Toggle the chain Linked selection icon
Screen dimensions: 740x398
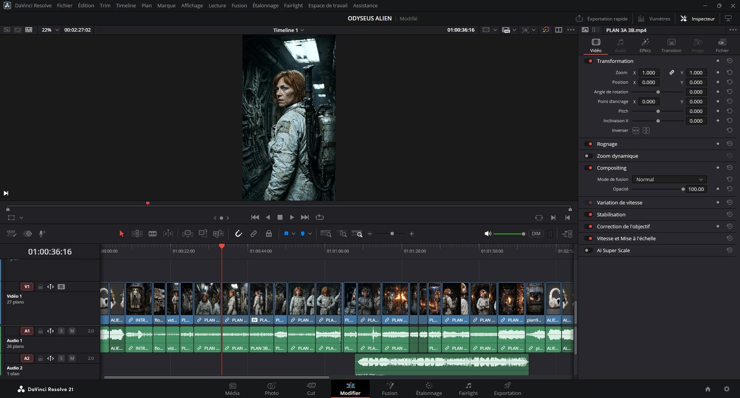[x=253, y=234]
